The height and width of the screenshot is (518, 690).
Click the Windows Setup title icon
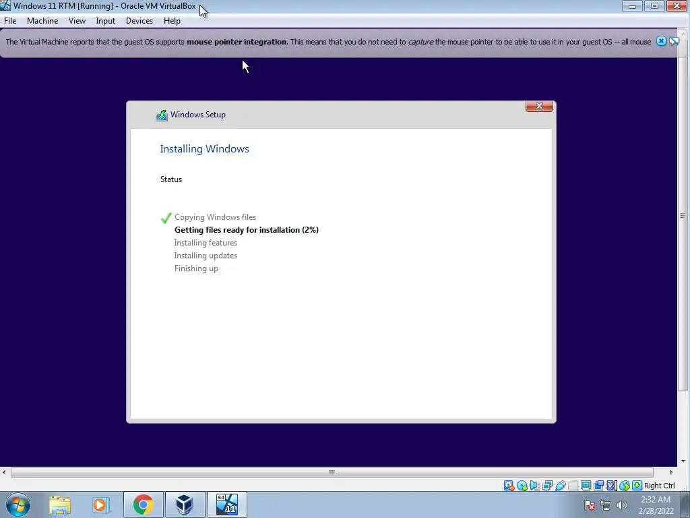[x=162, y=115]
